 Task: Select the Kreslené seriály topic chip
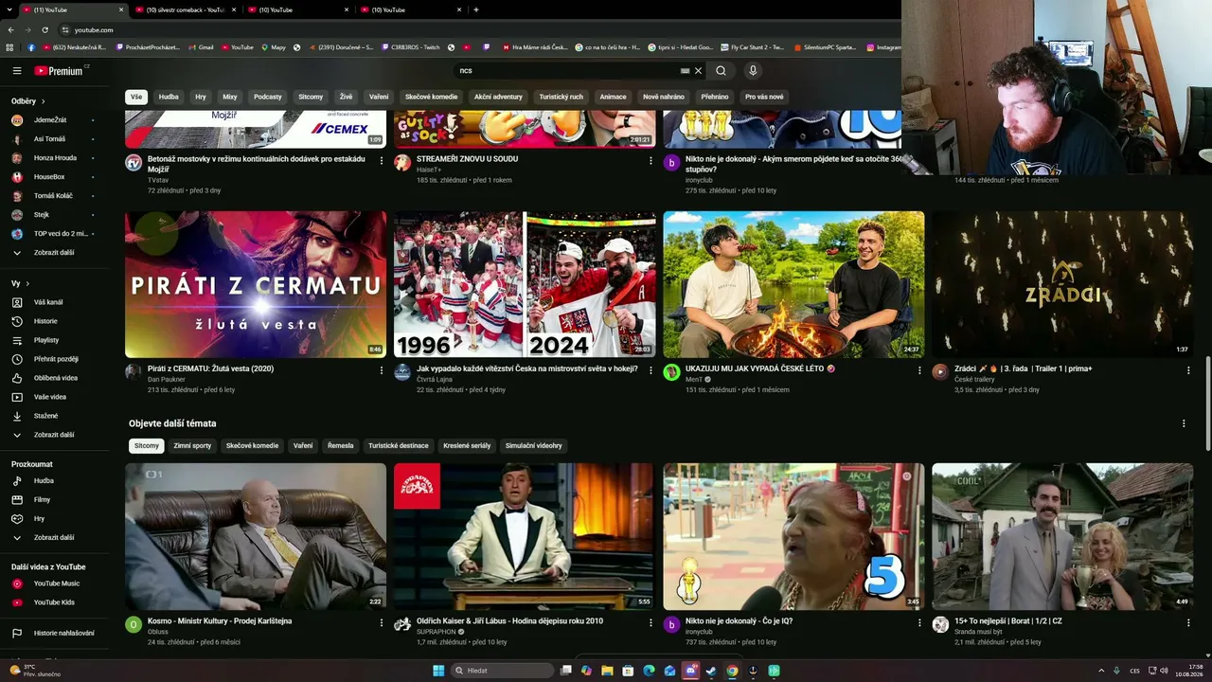tap(468, 446)
